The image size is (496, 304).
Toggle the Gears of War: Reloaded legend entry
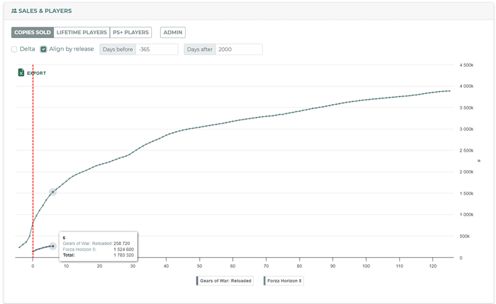point(225,281)
